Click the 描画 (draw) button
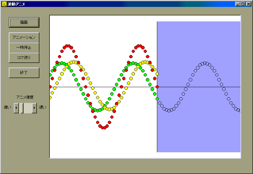 tap(24, 22)
